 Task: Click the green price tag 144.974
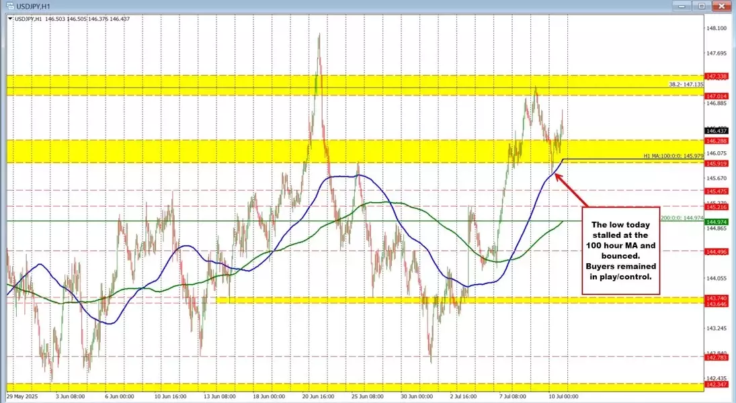click(x=717, y=222)
